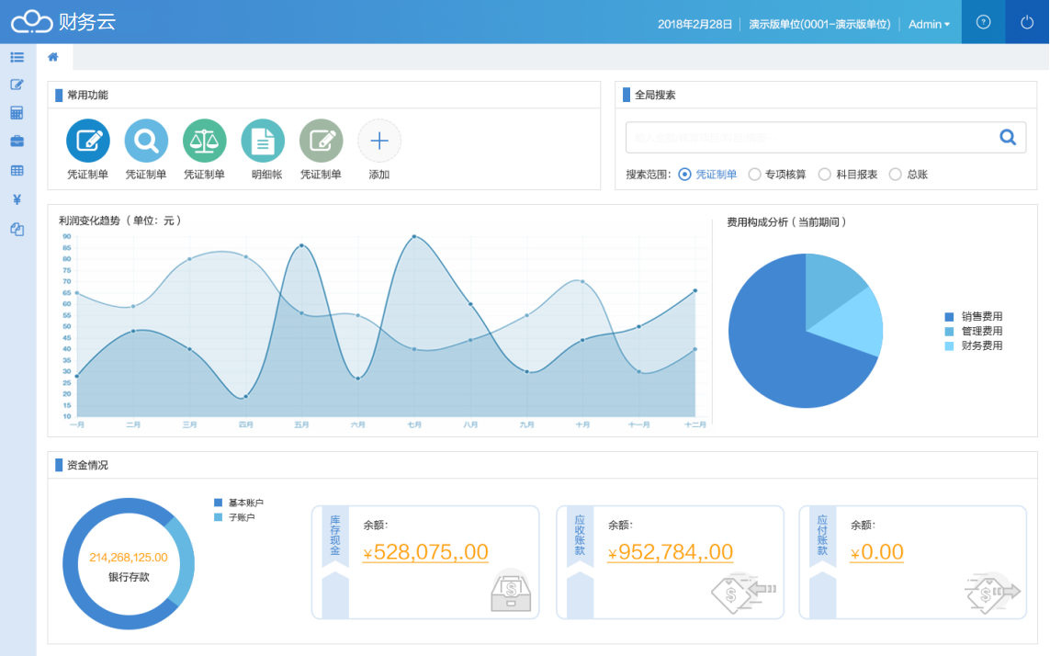Open 演示版单位 company selector
Screen dimensions: 1050x656
pyautogui.click(x=819, y=25)
